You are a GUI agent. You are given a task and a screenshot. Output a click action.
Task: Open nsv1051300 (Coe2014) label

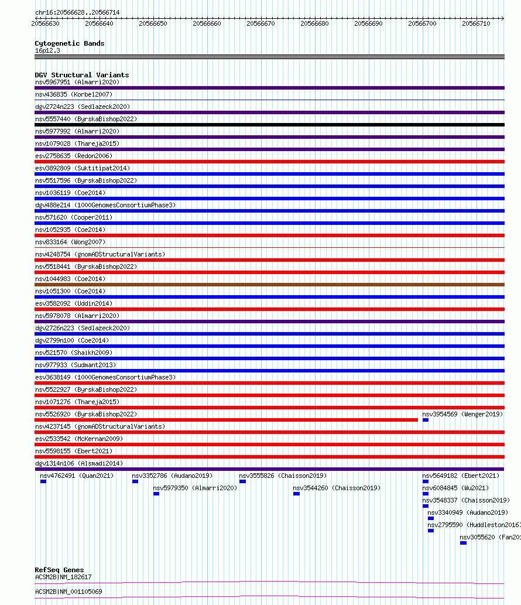tap(70, 291)
